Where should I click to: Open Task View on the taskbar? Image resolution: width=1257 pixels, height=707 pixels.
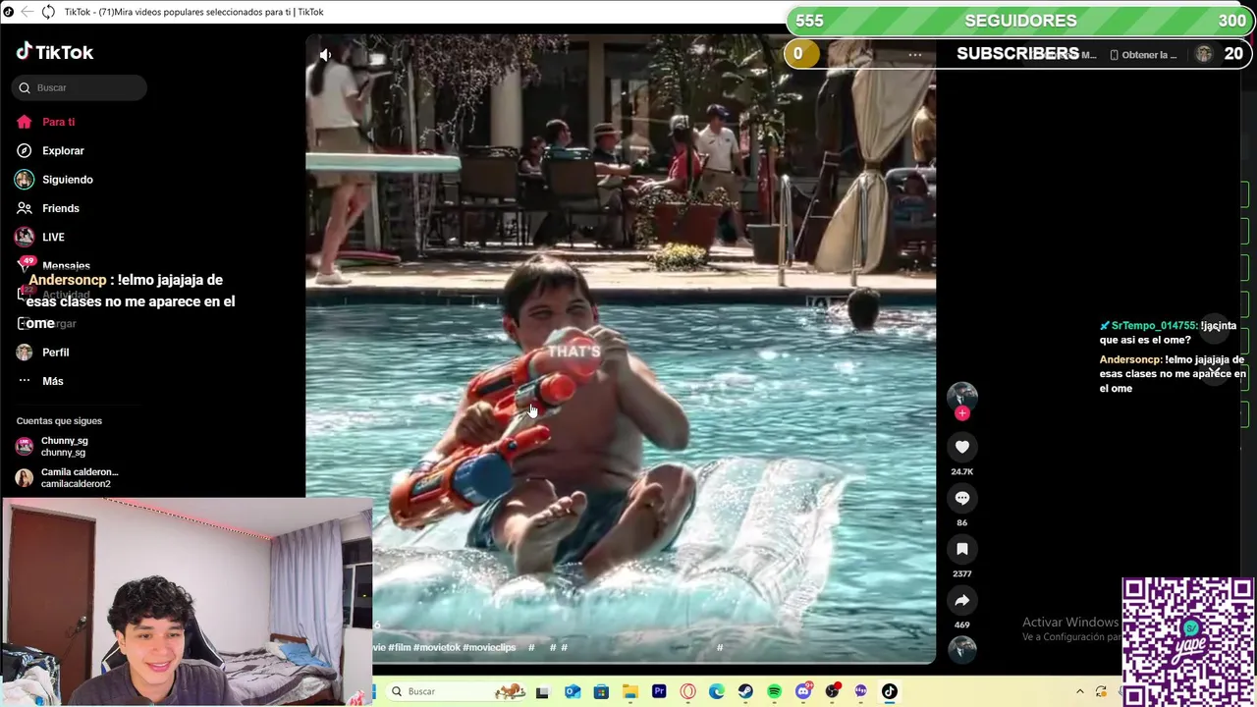(x=542, y=691)
